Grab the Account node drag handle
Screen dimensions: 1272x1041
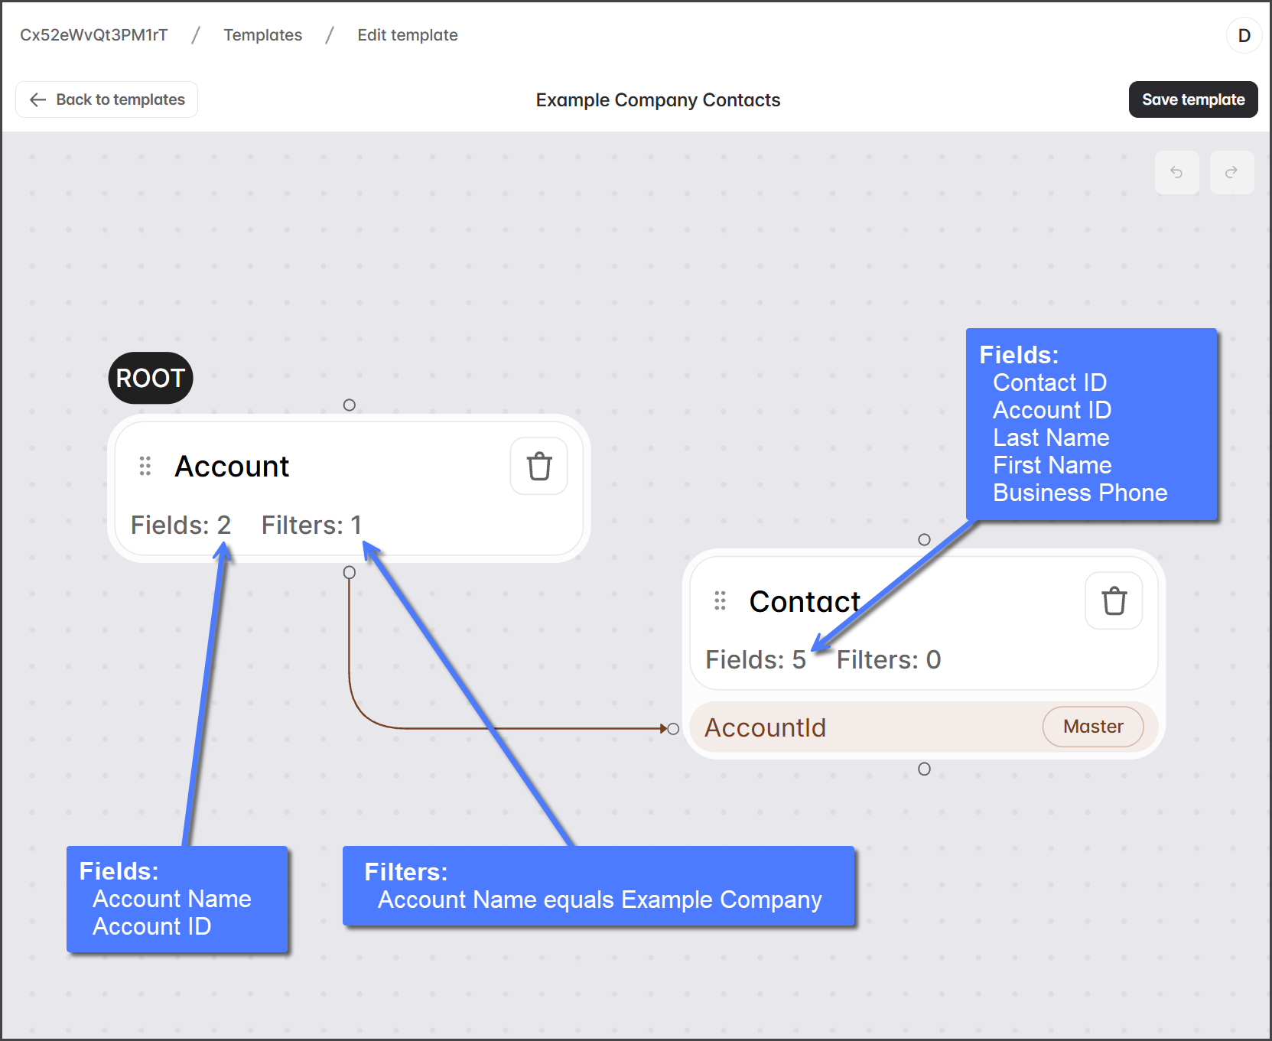pos(145,466)
